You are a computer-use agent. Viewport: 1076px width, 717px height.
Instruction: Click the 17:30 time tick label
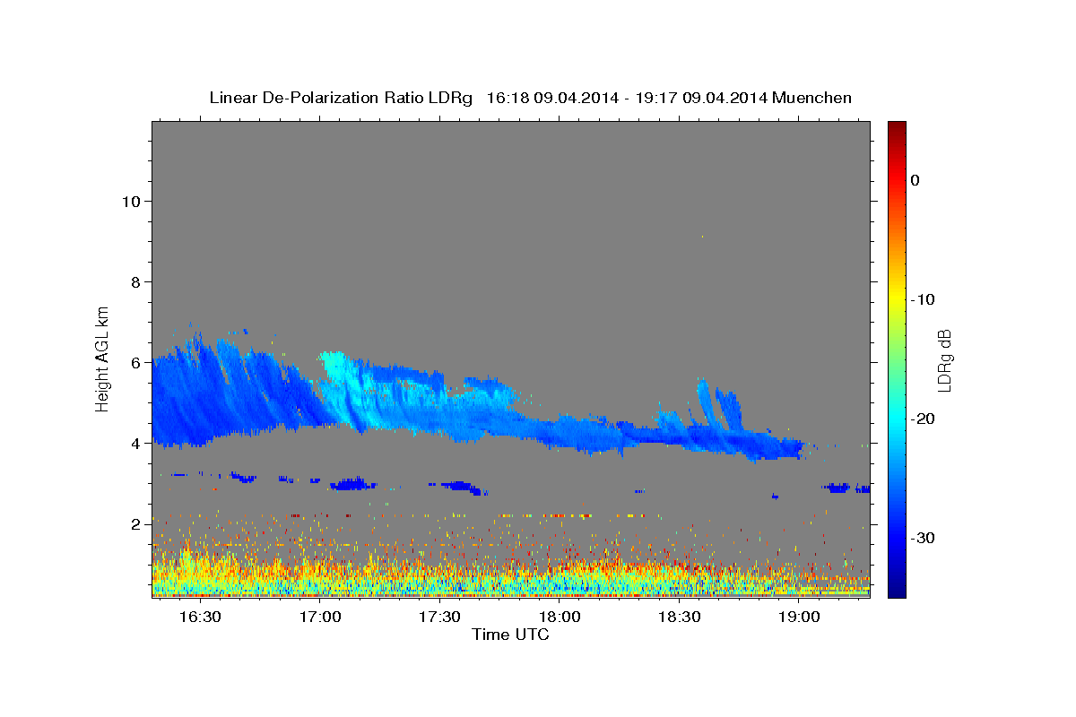pyautogui.click(x=439, y=618)
